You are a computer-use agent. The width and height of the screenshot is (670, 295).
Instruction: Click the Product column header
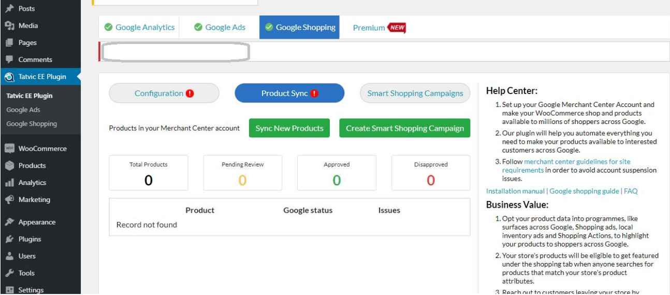point(200,210)
